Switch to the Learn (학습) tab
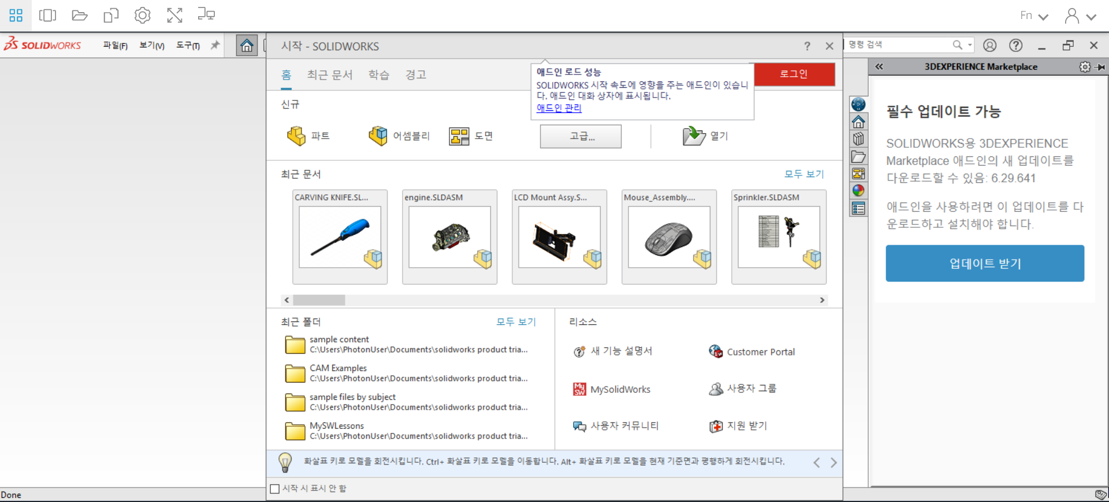 pyautogui.click(x=379, y=75)
